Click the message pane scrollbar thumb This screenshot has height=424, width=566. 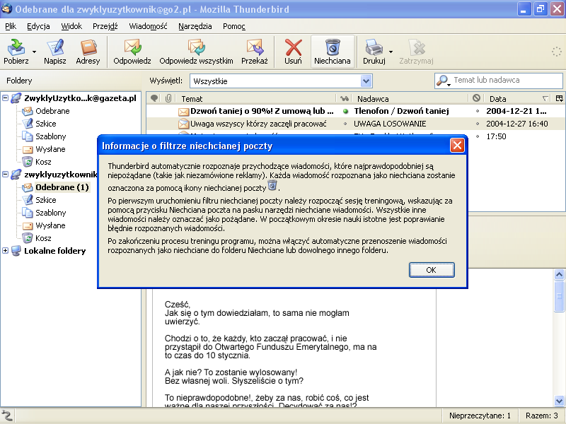click(559, 295)
